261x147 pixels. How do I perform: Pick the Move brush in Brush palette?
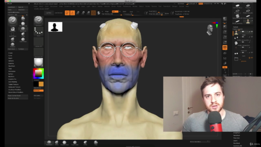(13, 40)
